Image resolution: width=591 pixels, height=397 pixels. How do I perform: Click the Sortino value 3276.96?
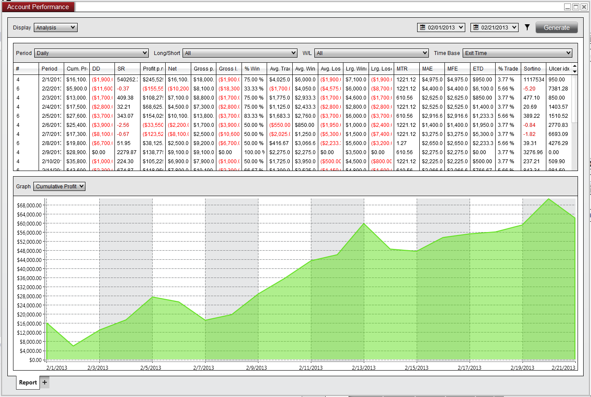coord(533,152)
